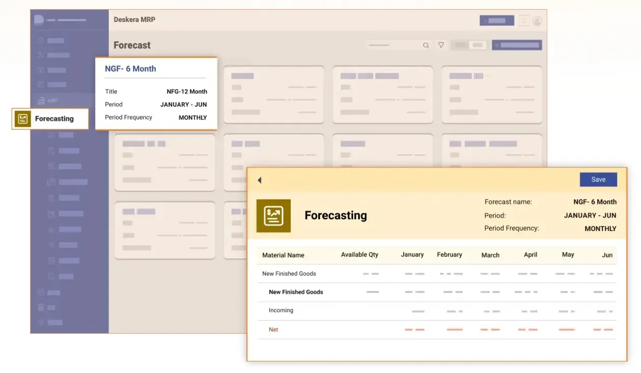
Task: Switch to the highlighted right view toggle segment
Action: [478, 45]
